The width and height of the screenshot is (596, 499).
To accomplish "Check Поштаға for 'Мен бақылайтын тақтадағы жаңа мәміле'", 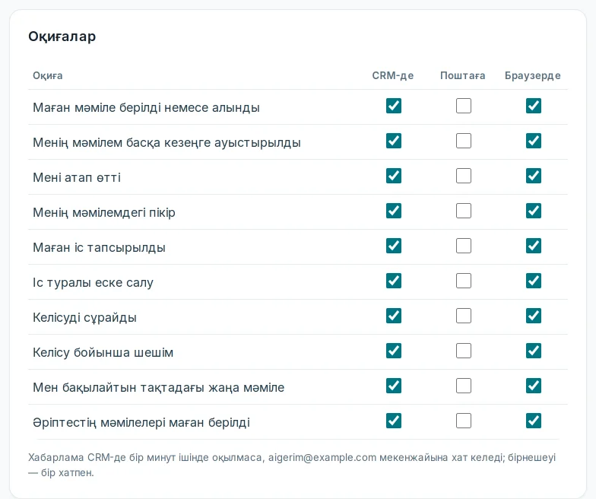I will tap(464, 386).
